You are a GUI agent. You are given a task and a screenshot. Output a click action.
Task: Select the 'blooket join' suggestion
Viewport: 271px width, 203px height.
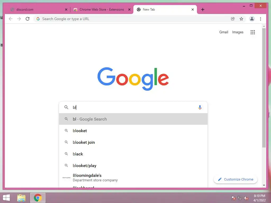pos(133,142)
